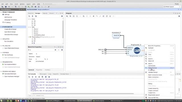Image resolution: width=182 pixels, height=102 pixels.
Task: Click the Design tree vertical scrollbar
Action: [63, 29]
